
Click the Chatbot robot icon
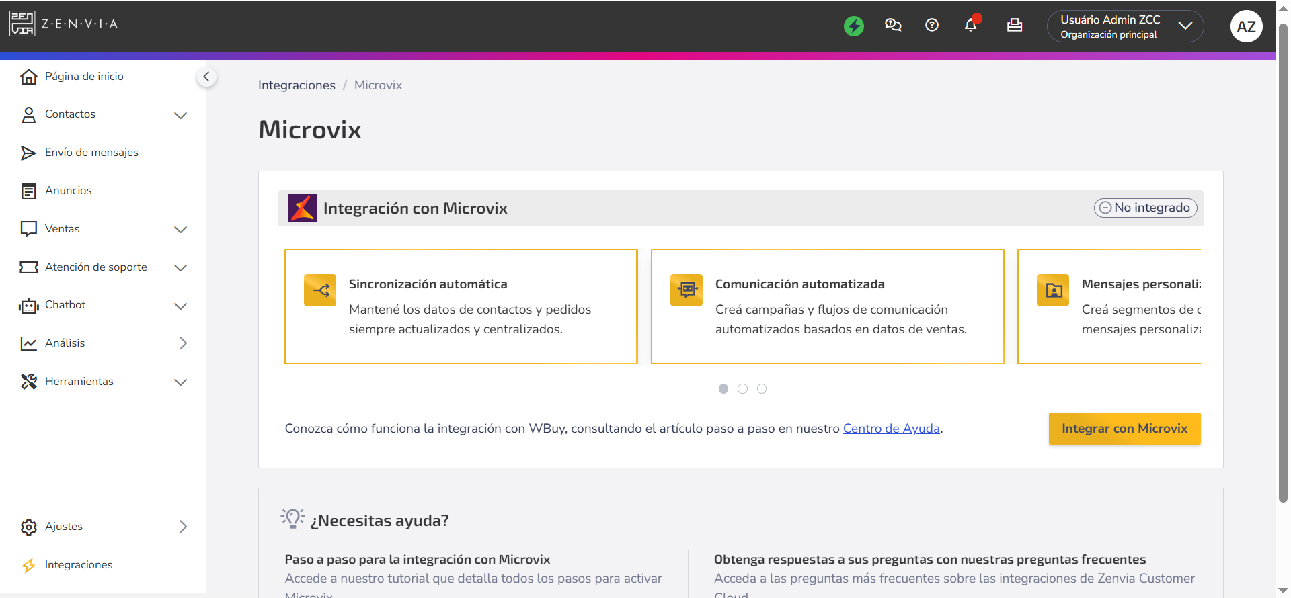[28, 306]
